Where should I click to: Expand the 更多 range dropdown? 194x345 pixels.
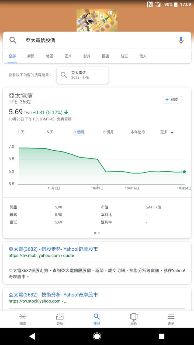tap(167, 132)
